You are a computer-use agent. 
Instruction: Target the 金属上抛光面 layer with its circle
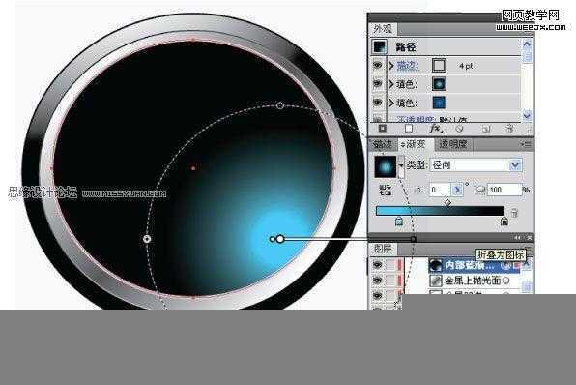(x=505, y=281)
